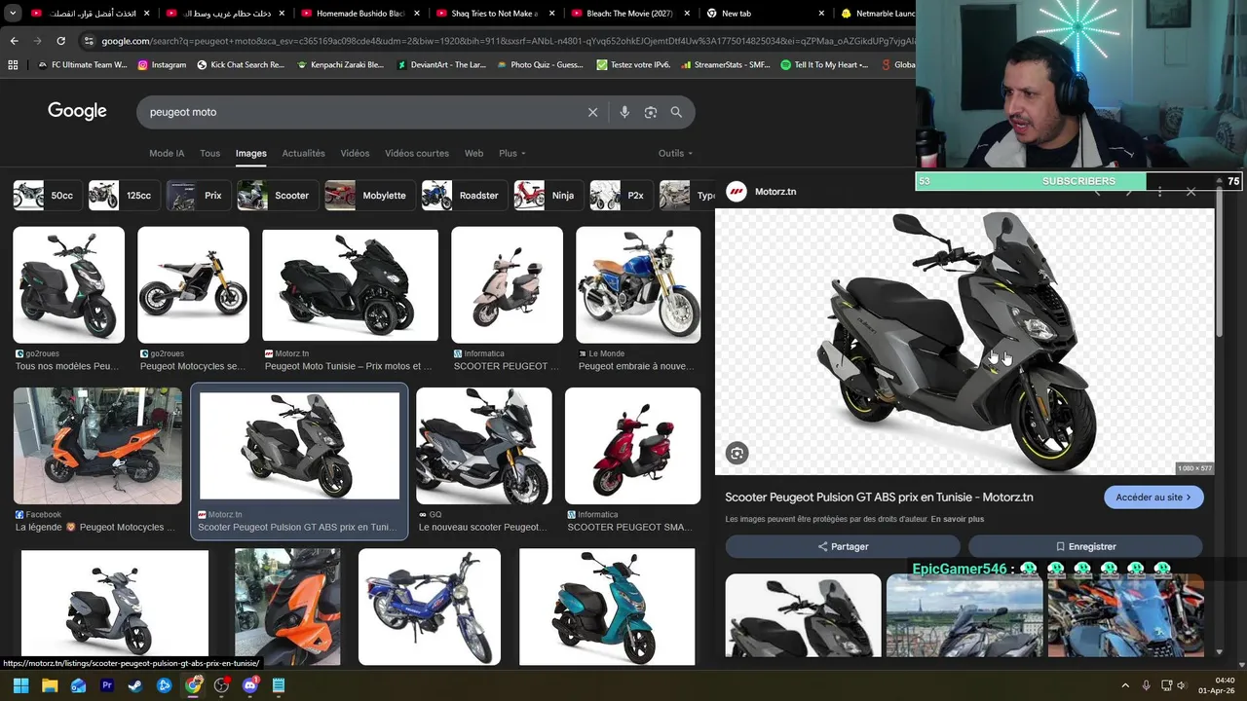
Task: Launch Adobe Premiere Pro from taskbar
Action: pyautogui.click(x=107, y=685)
